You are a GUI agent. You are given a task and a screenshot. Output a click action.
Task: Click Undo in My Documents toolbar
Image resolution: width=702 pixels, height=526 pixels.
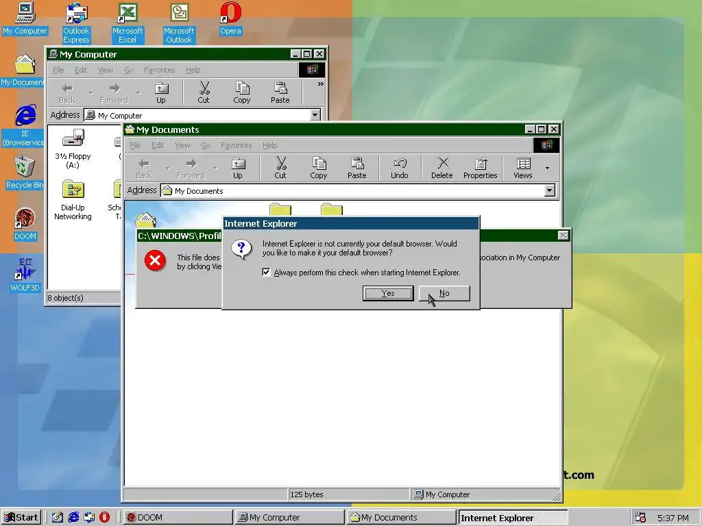400,168
